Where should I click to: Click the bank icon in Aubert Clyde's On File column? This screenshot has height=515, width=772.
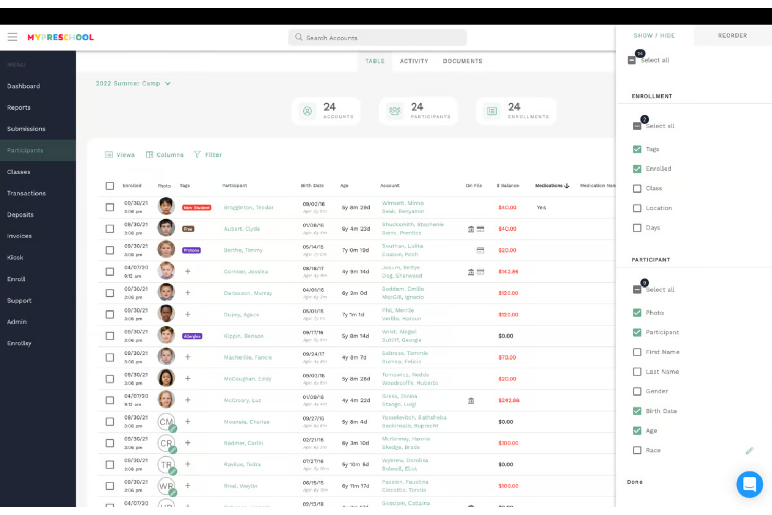(471, 229)
